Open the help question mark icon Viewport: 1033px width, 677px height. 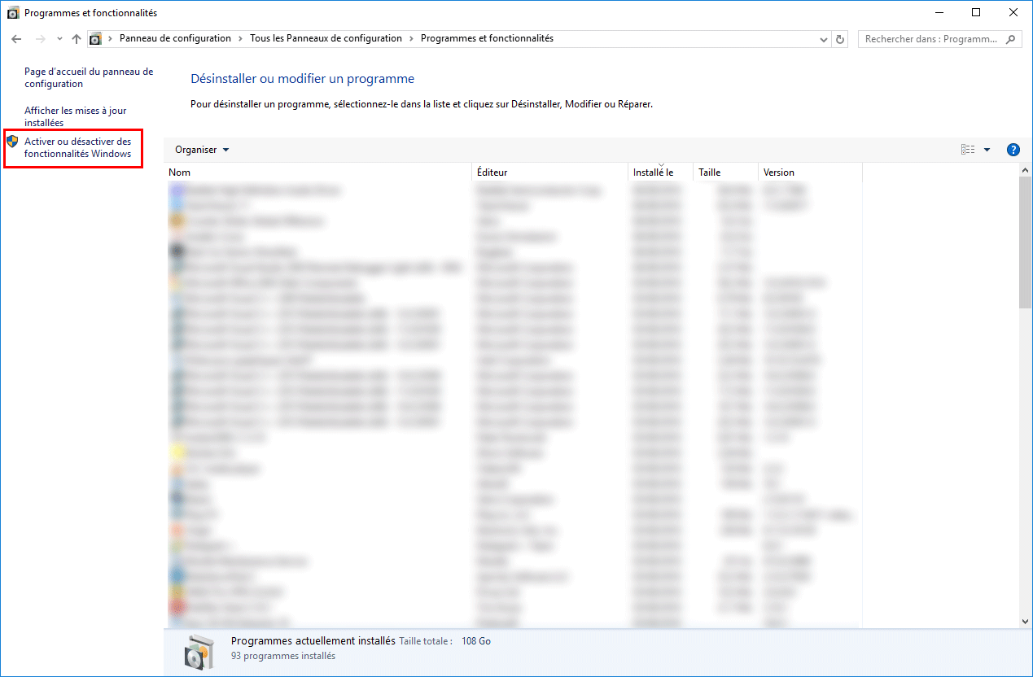tap(1013, 150)
